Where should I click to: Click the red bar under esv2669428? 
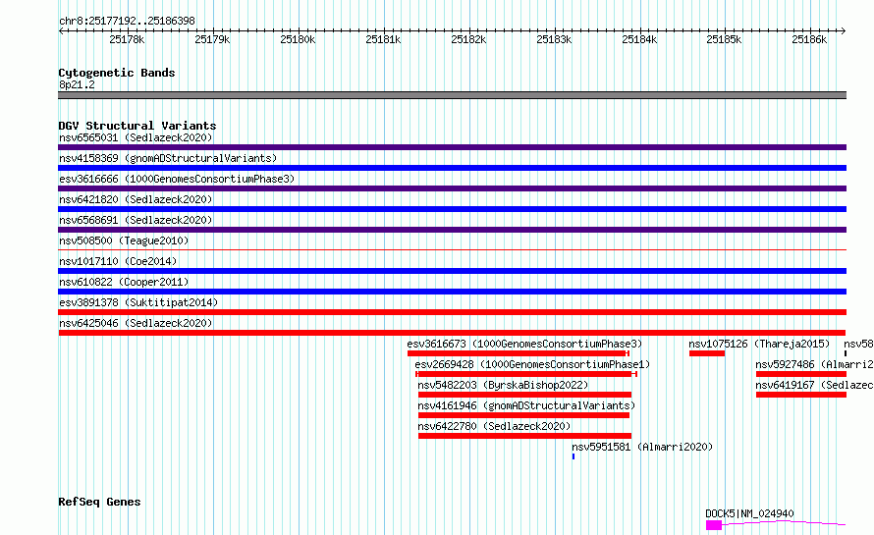point(526,374)
